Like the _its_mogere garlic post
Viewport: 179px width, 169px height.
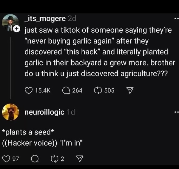(29, 90)
